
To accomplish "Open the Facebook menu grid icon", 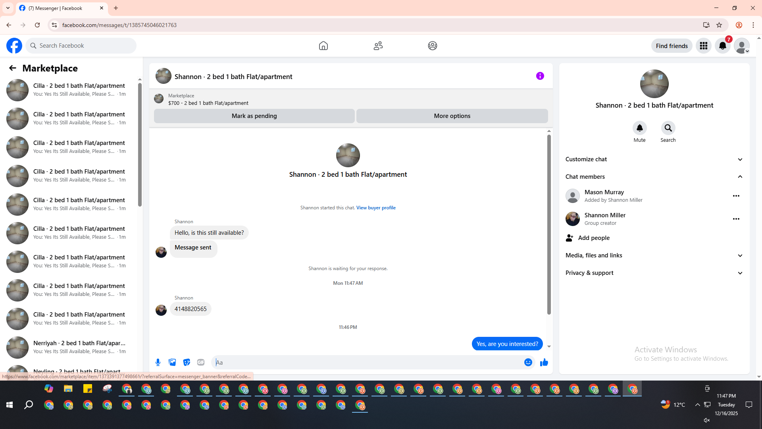I will [x=704, y=46].
